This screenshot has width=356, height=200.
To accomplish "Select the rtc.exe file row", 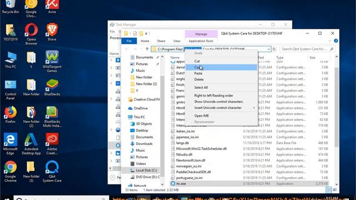I will coord(250,183).
